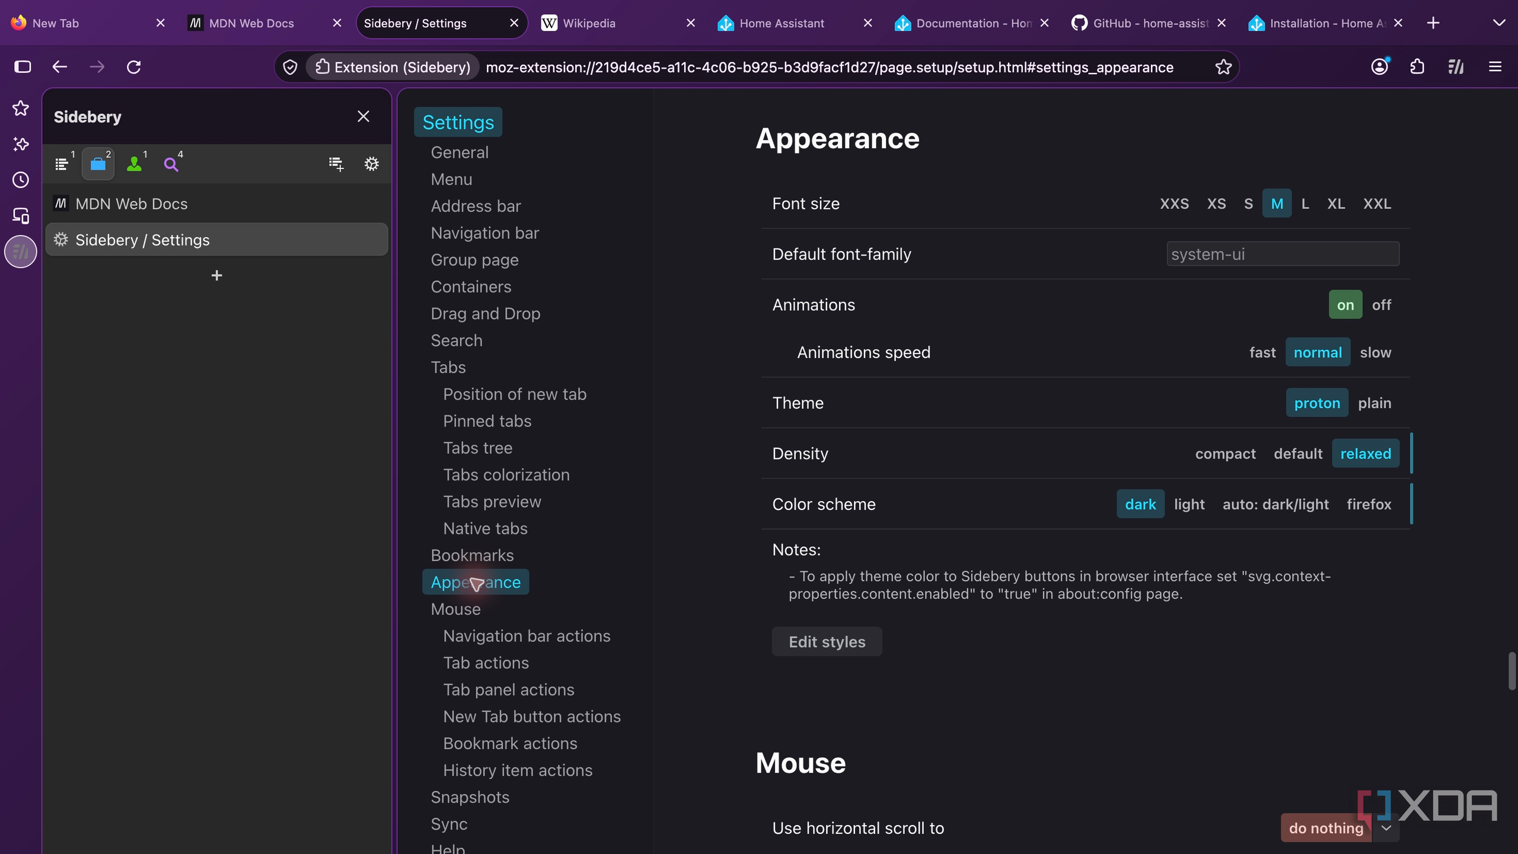Open AI chatbot sparkle sidebar icon
Image resolution: width=1518 pixels, height=854 pixels.
point(21,144)
